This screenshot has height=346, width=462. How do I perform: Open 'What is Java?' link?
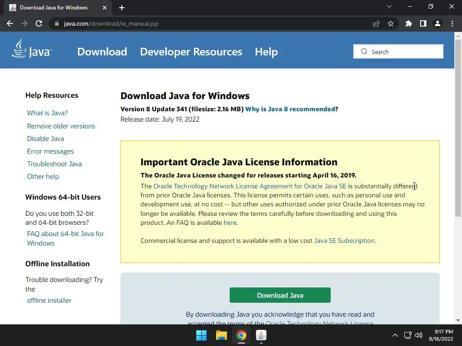[47, 113]
